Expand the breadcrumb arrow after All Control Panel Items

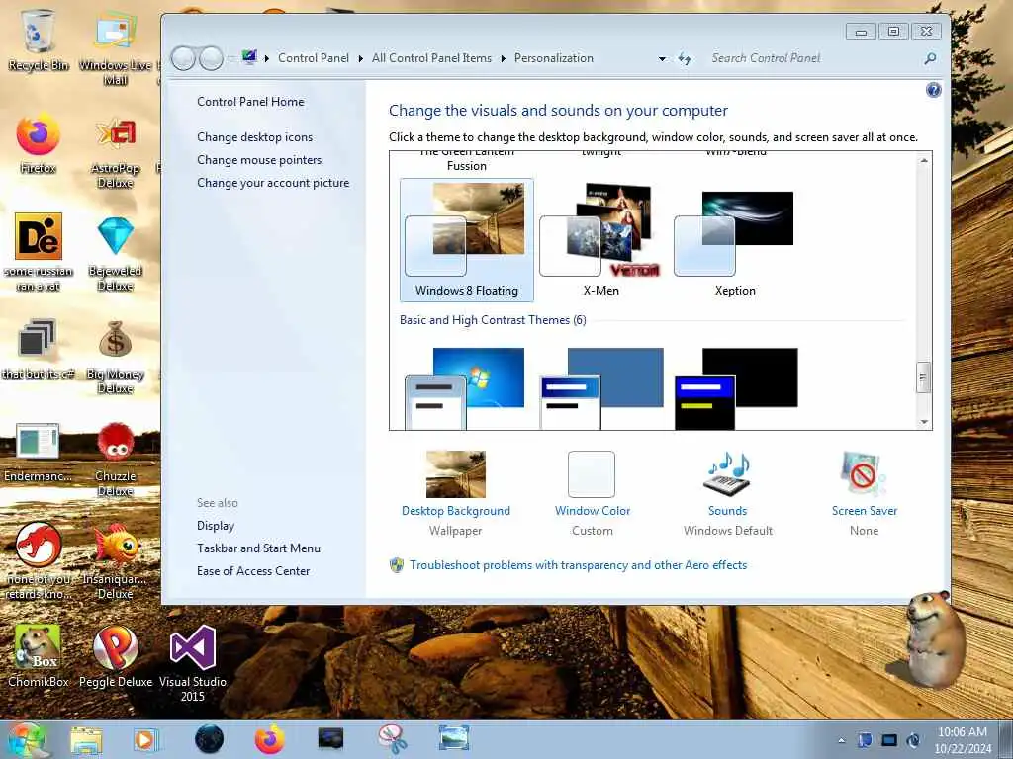pyautogui.click(x=504, y=58)
